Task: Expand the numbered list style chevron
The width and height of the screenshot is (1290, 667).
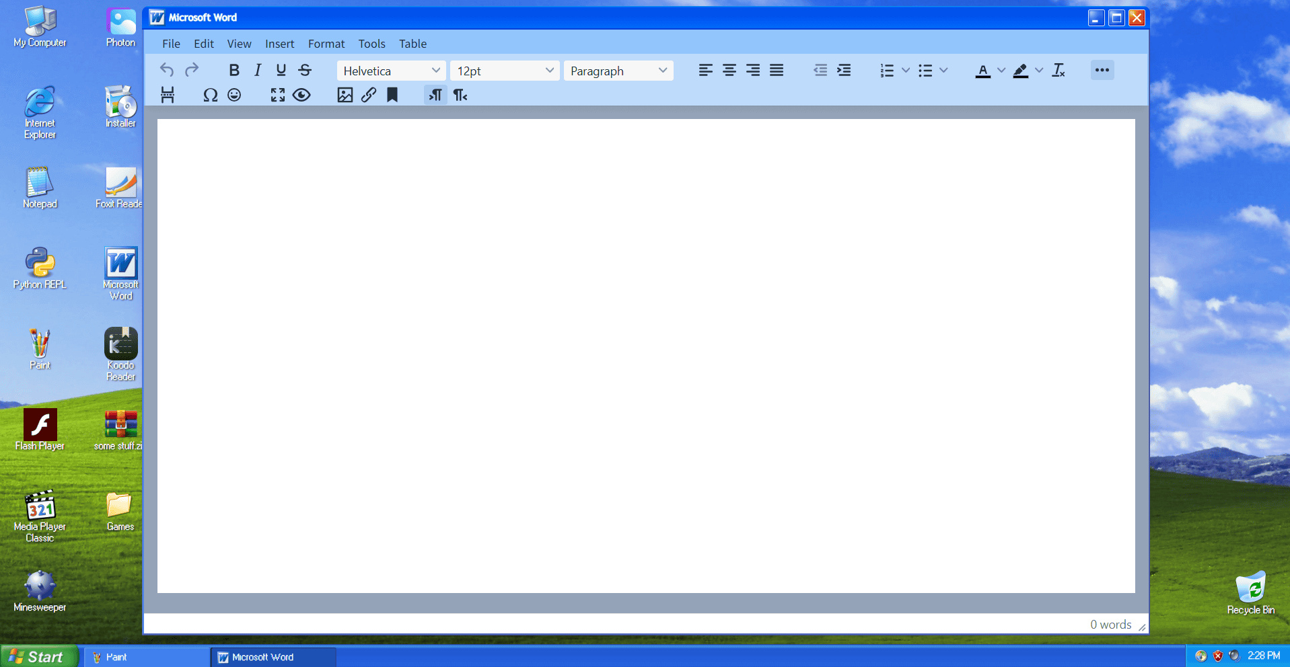Action: click(x=905, y=70)
